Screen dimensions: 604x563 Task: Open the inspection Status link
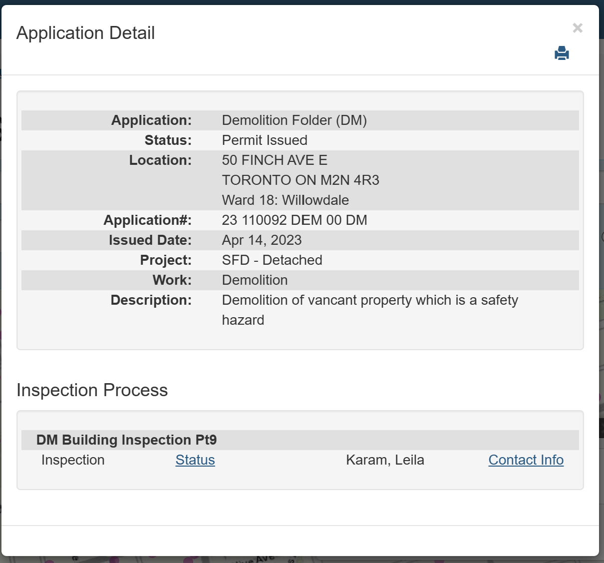tap(195, 460)
